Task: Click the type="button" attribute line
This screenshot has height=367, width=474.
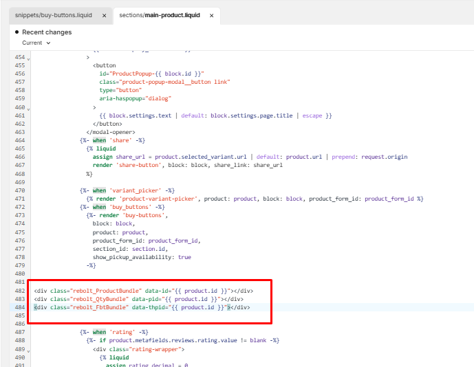Action: coord(120,90)
